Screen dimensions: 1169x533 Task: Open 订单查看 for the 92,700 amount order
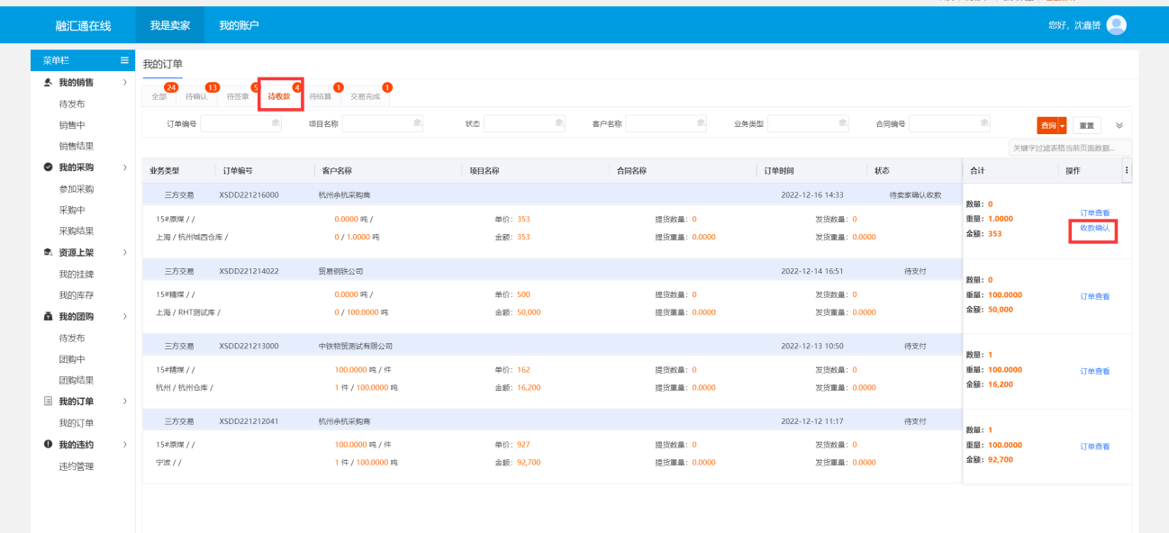1094,447
